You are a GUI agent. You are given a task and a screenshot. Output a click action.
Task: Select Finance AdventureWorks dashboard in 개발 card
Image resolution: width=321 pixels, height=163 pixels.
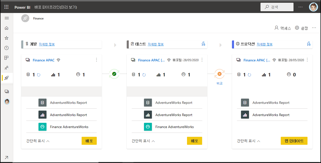(61, 127)
